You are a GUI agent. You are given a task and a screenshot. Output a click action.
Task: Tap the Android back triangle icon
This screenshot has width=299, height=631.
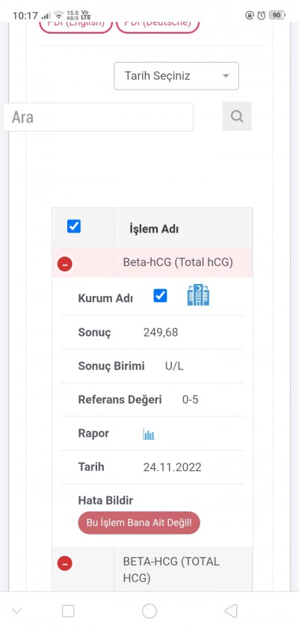coord(231,611)
